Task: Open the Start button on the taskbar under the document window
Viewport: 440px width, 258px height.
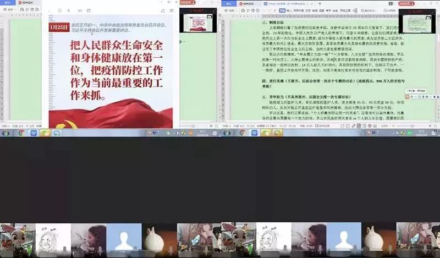Action: click(x=227, y=133)
